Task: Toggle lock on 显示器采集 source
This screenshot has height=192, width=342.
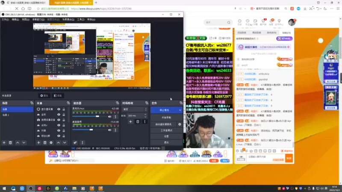Action: tap(64, 109)
